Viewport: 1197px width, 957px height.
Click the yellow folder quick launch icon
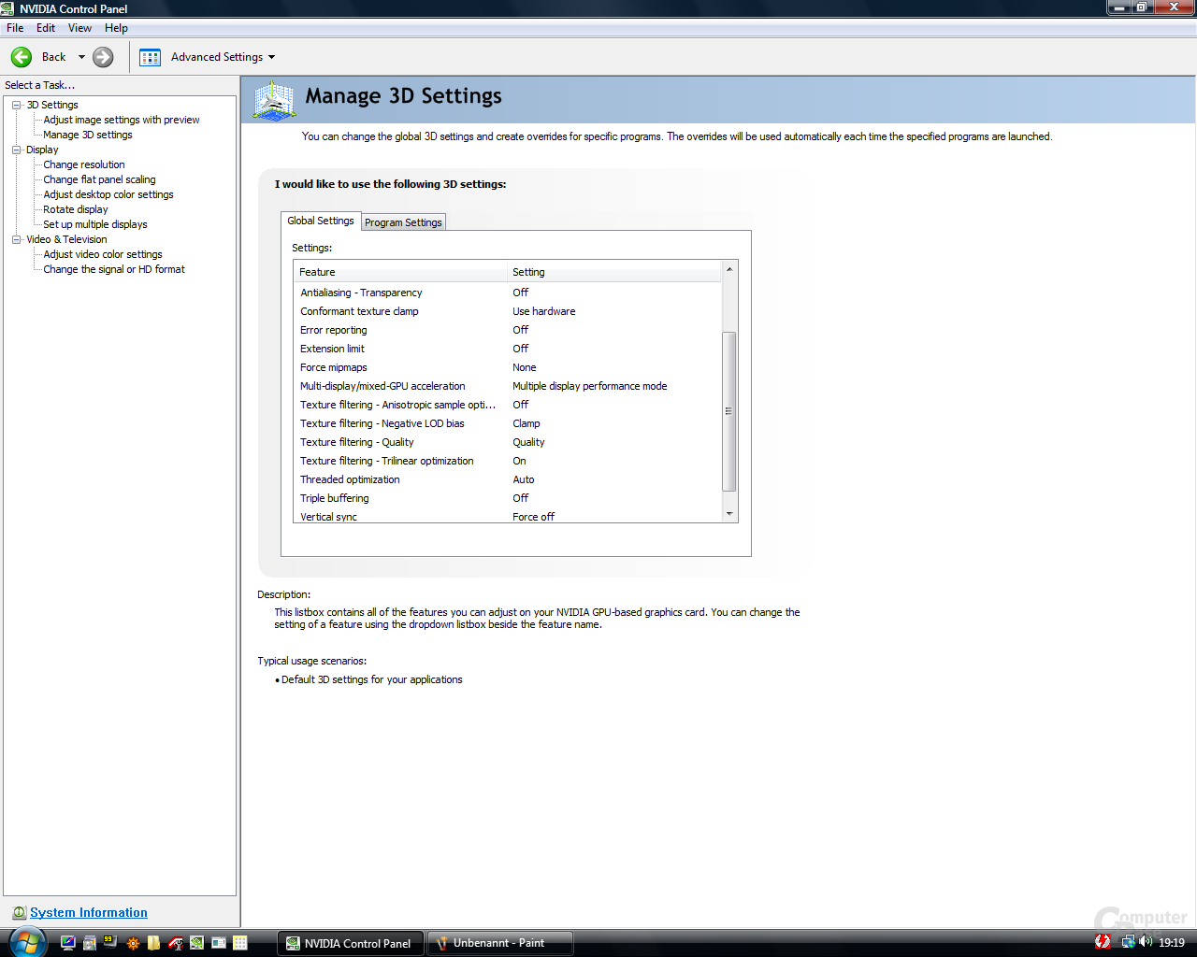153,943
